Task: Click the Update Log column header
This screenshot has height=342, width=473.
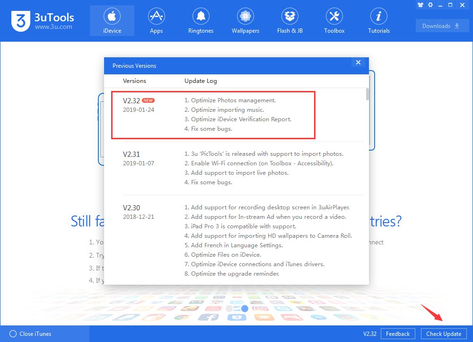Action: [201, 81]
